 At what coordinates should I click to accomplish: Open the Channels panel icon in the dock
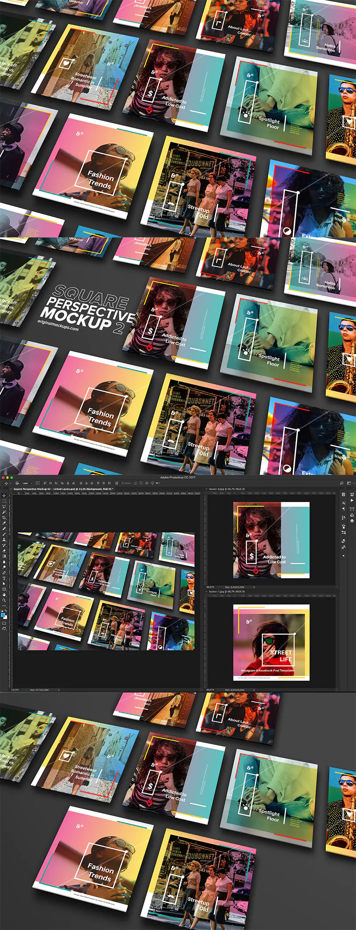pos(352,515)
